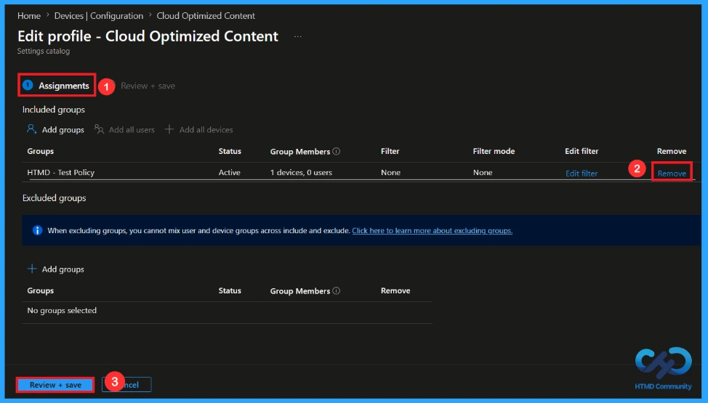Viewport: 708px width, 403px height.
Task: Click the Remove column header in Excluded table
Action: point(395,290)
